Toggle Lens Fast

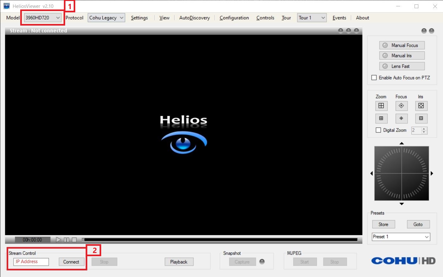[402, 66]
